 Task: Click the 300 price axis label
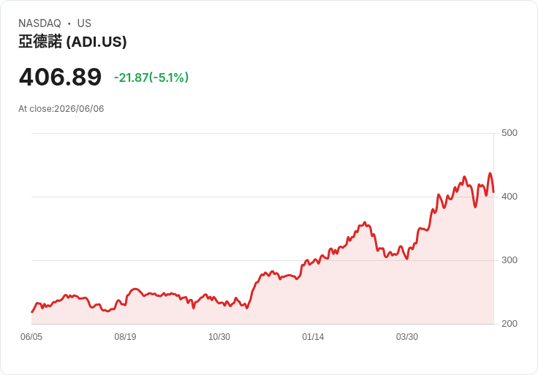point(509,260)
